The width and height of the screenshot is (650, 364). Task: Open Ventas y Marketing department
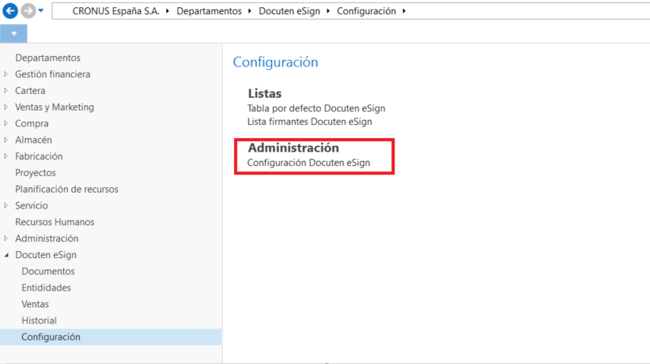[x=55, y=107]
